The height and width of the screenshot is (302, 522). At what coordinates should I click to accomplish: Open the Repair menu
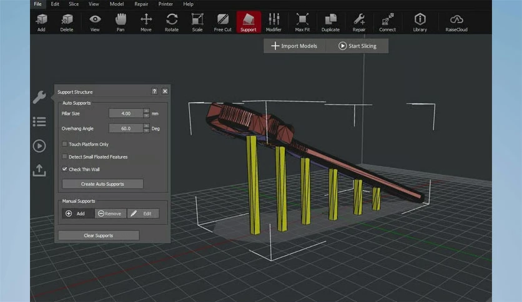(141, 4)
